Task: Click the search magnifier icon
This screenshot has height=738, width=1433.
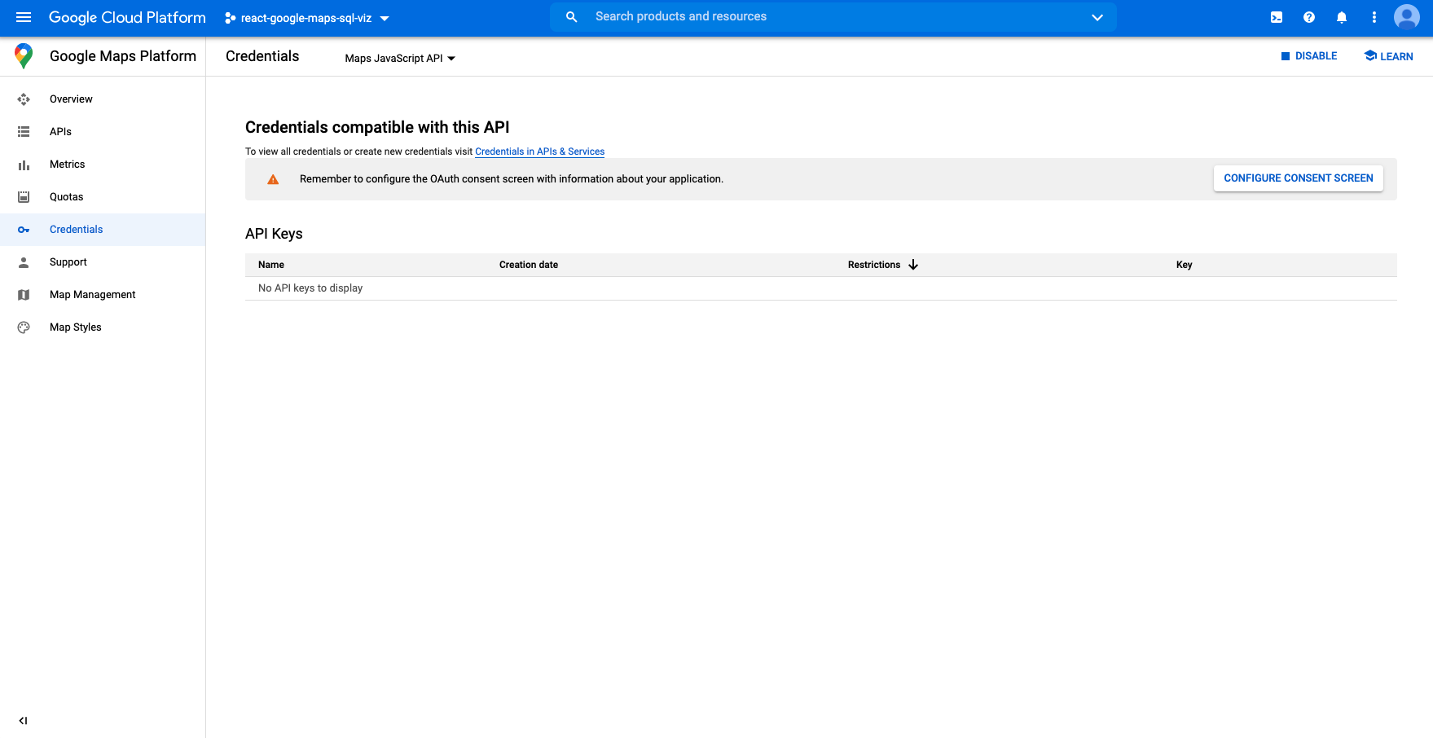Action: [572, 17]
